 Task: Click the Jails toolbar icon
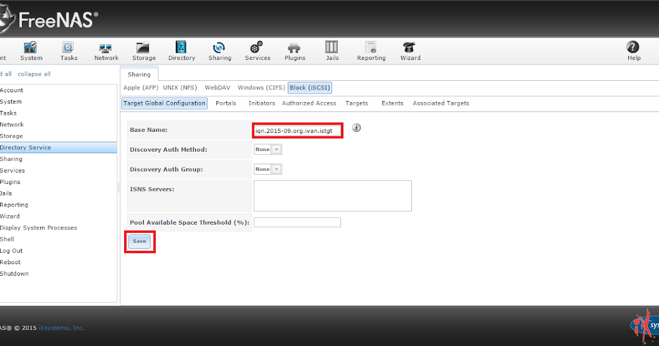pos(332,51)
